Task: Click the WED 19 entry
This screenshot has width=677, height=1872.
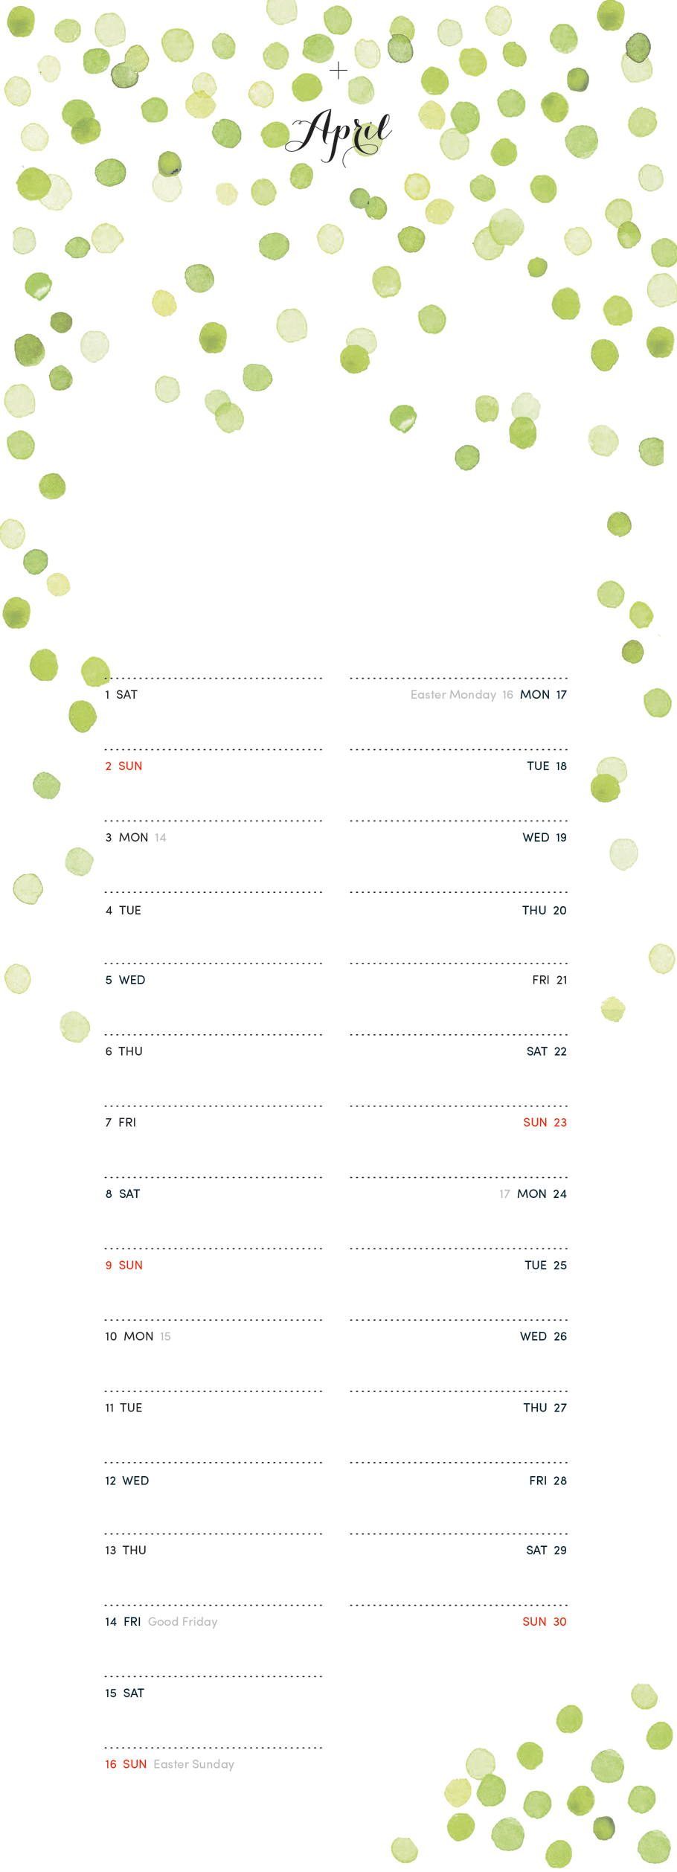Action: point(545,838)
